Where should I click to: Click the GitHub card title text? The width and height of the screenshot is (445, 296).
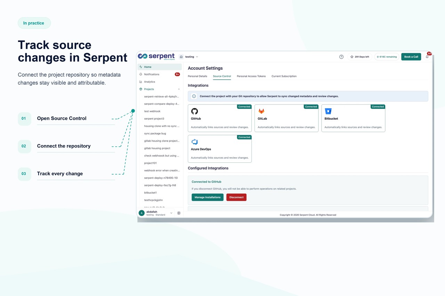tap(196, 119)
